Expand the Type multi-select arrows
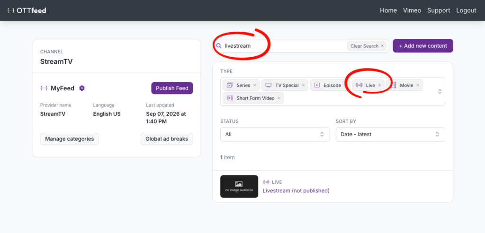This screenshot has height=233, width=485. point(440,92)
